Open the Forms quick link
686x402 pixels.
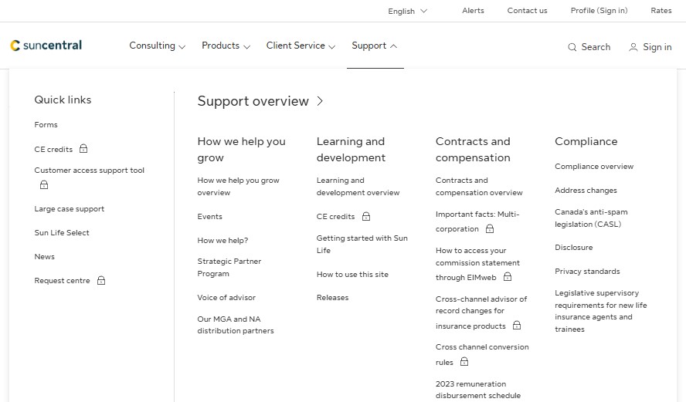tap(46, 125)
